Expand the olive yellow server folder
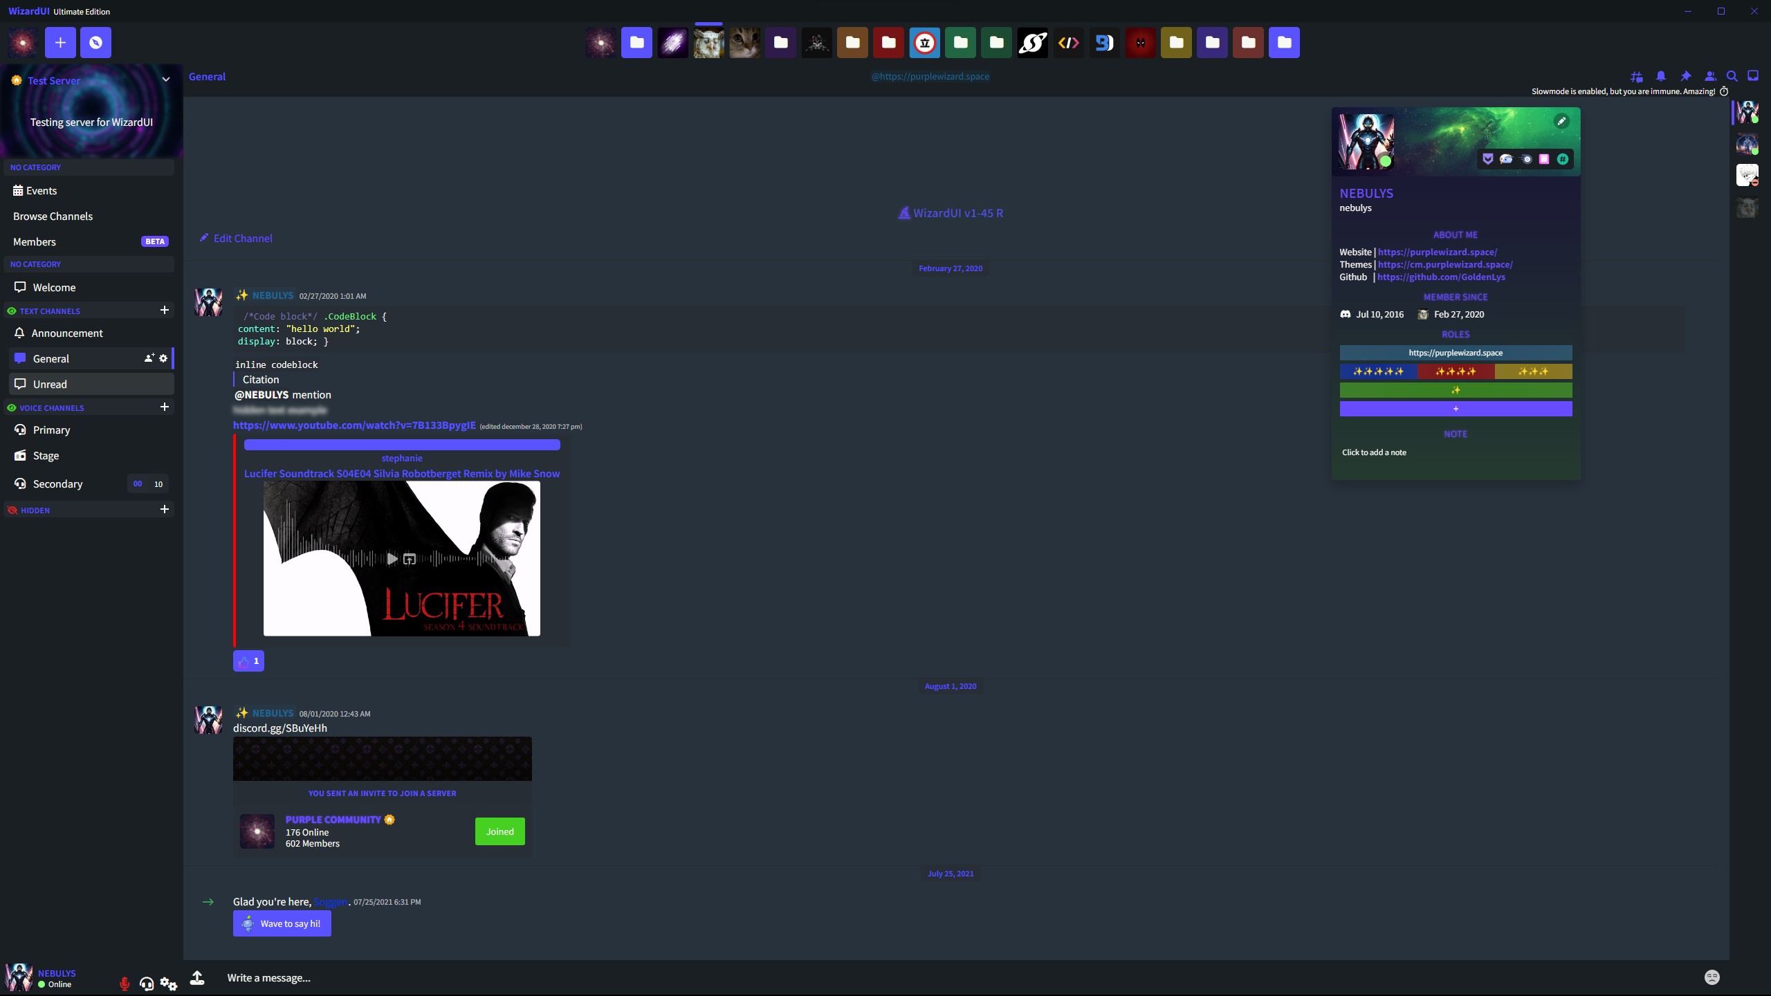The image size is (1771, 996). [x=1176, y=43]
